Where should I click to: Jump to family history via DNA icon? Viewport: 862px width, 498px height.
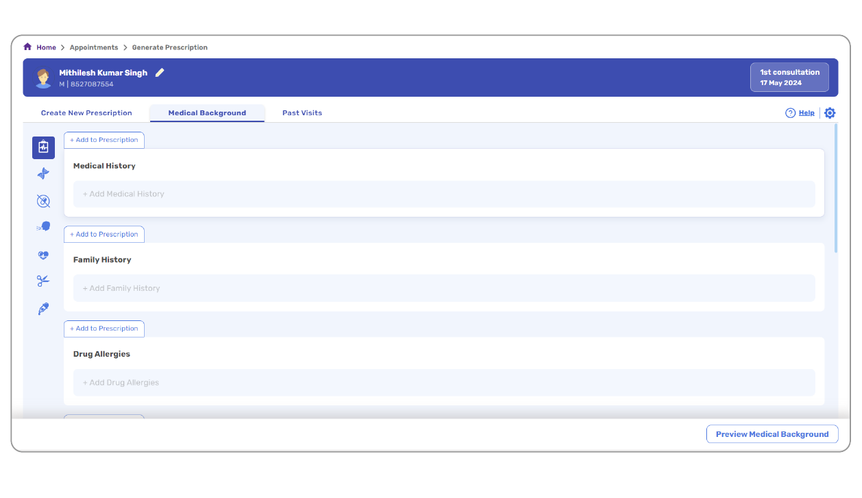43,174
